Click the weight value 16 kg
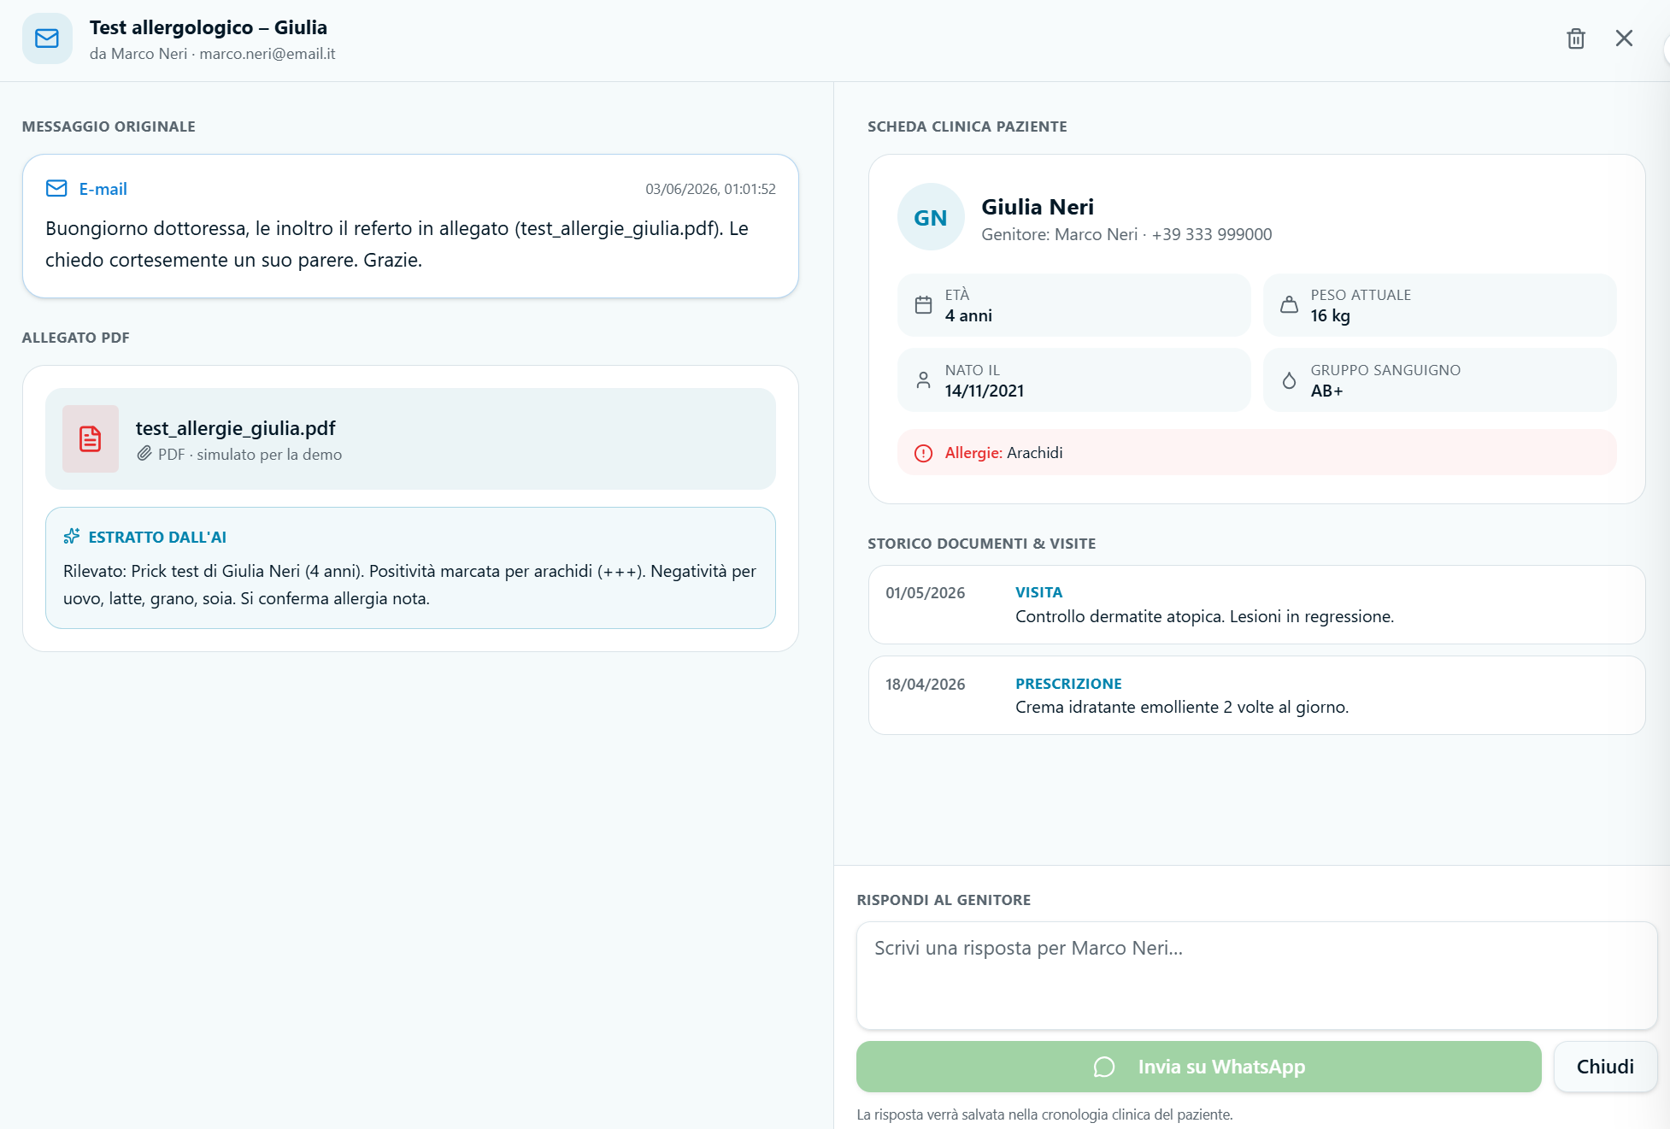The image size is (1670, 1129). 1330,315
